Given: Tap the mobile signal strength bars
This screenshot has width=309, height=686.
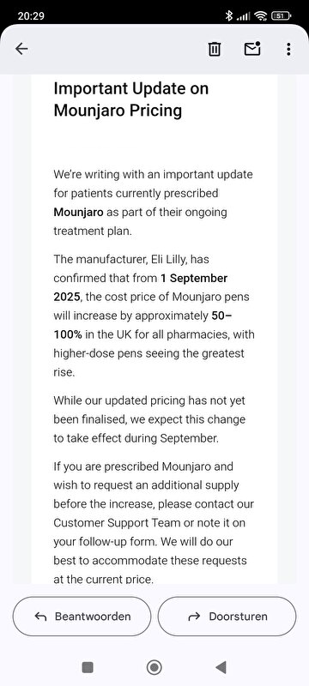Looking at the screenshot, I should point(243,16).
